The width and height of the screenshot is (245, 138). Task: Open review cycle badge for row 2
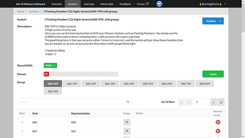pos(218,131)
